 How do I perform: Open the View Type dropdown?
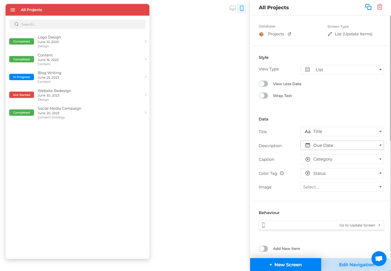pyautogui.click(x=342, y=70)
